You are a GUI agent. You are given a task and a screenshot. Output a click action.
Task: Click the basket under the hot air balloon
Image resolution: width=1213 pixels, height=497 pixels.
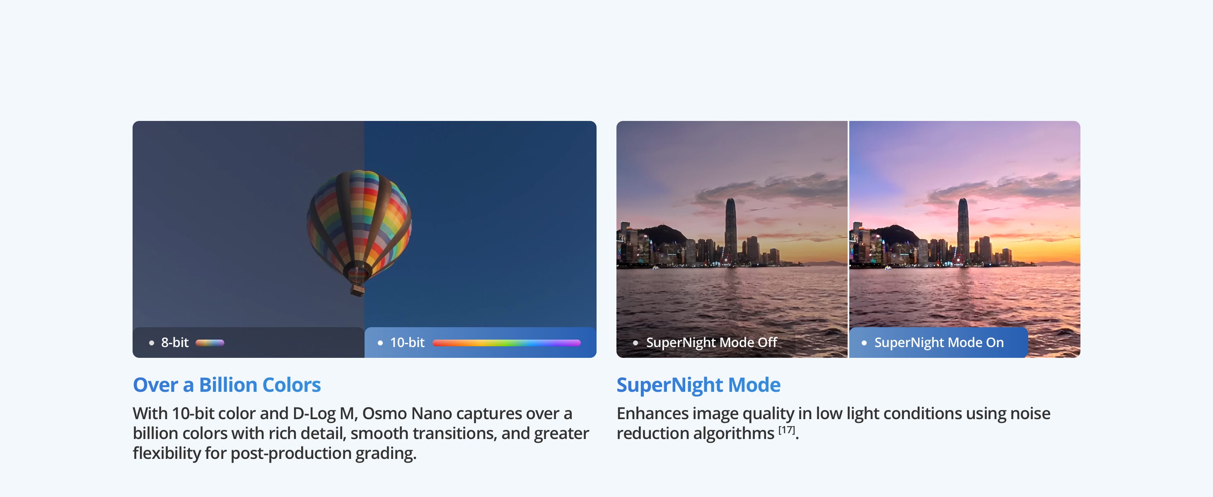pyautogui.click(x=357, y=289)
